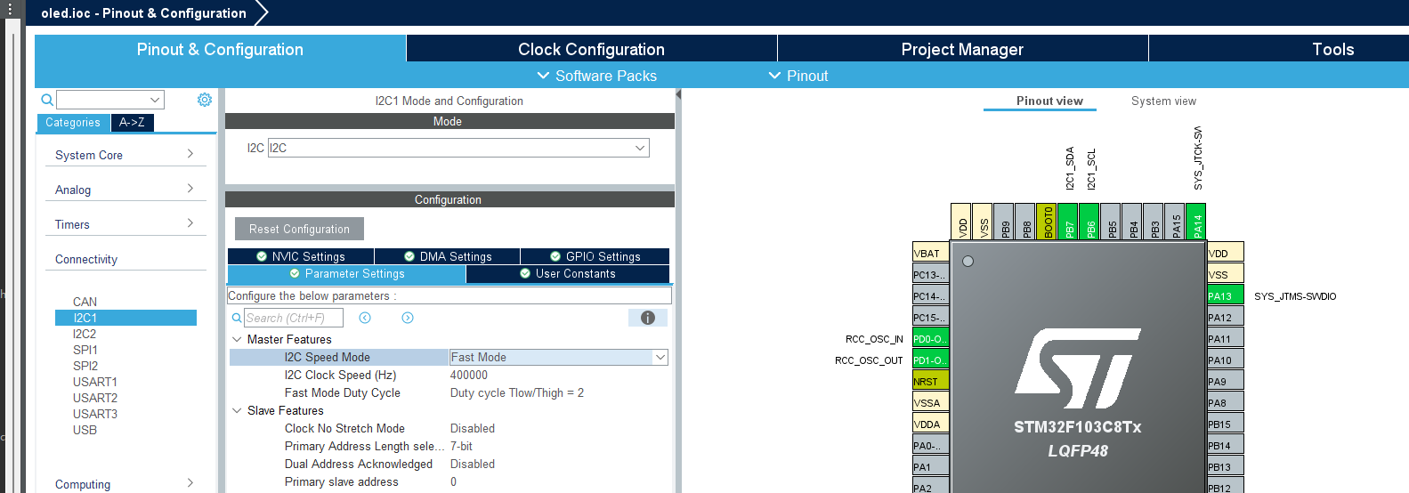Select the PD0-OSC_IN pin
This screenshot has width=1409, height=493.
(930, 338)
